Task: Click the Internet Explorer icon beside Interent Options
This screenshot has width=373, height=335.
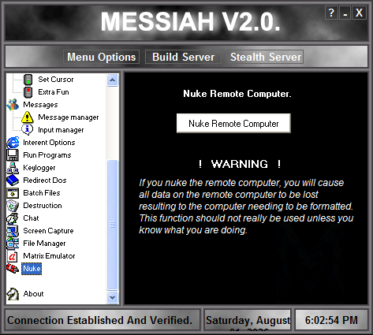Action: pos(13,143)
